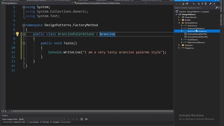
Task: Click the Builder folder icon
Action: coord(183,20)
